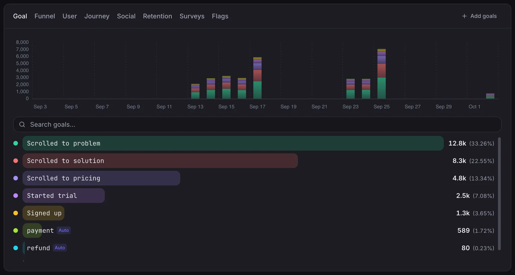Click the 12.8k value for Scrolled to problem
This screenshot has width=515, height=275.
coord(457,143)
